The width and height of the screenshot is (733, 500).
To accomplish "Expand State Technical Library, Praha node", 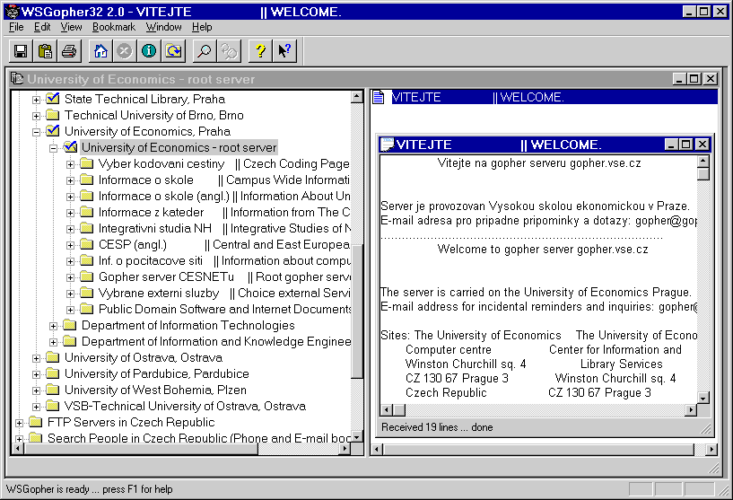I will click(x=36, y=100).
